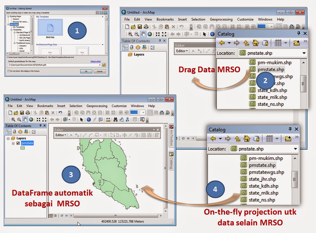The height and width of the screenshot is (233, 316).
Task: Click Go To XY tool in lower ArcMap window
Action: point(127,120)
